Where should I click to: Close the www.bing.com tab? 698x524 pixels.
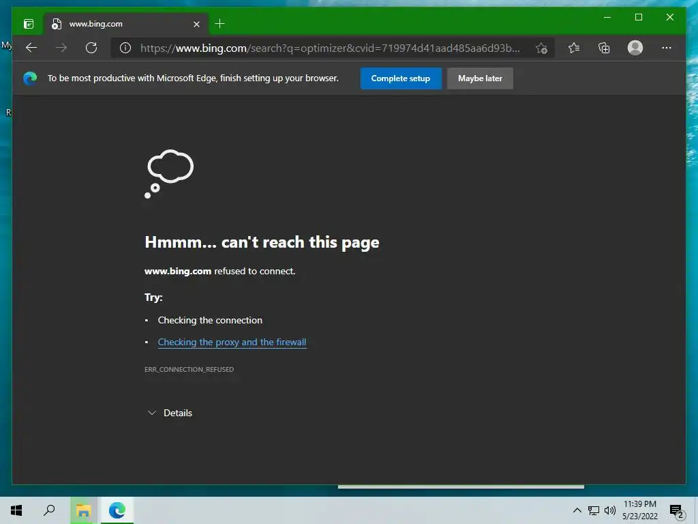196,24
